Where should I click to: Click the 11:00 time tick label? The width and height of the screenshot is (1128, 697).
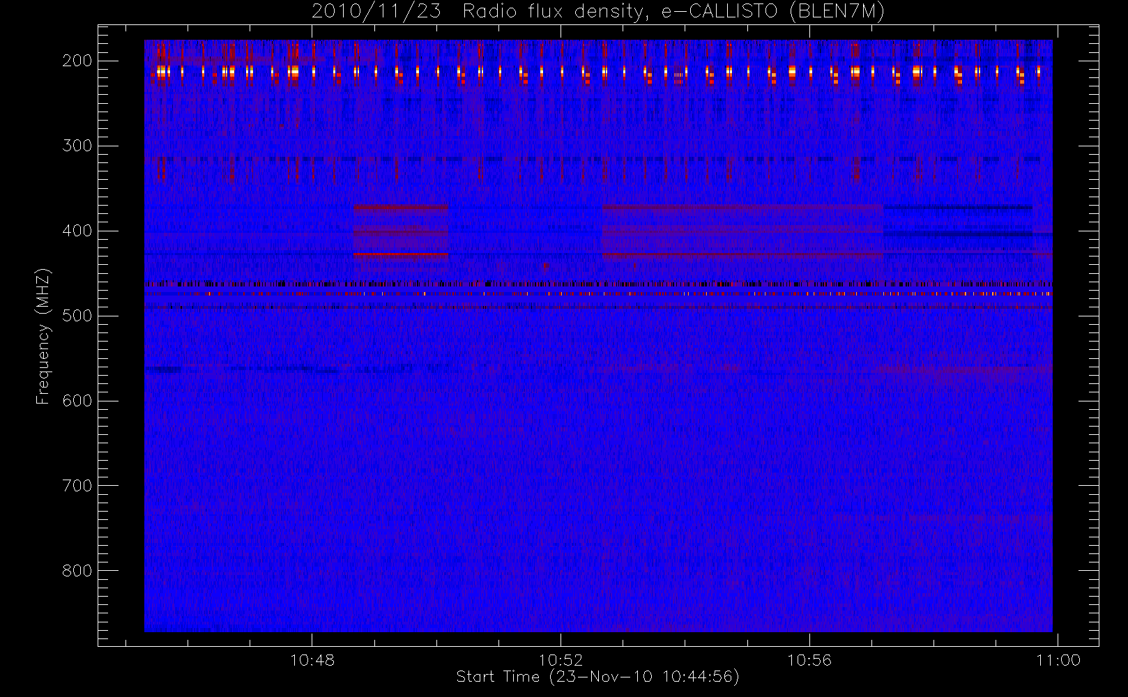click(x=1058, y=660)
